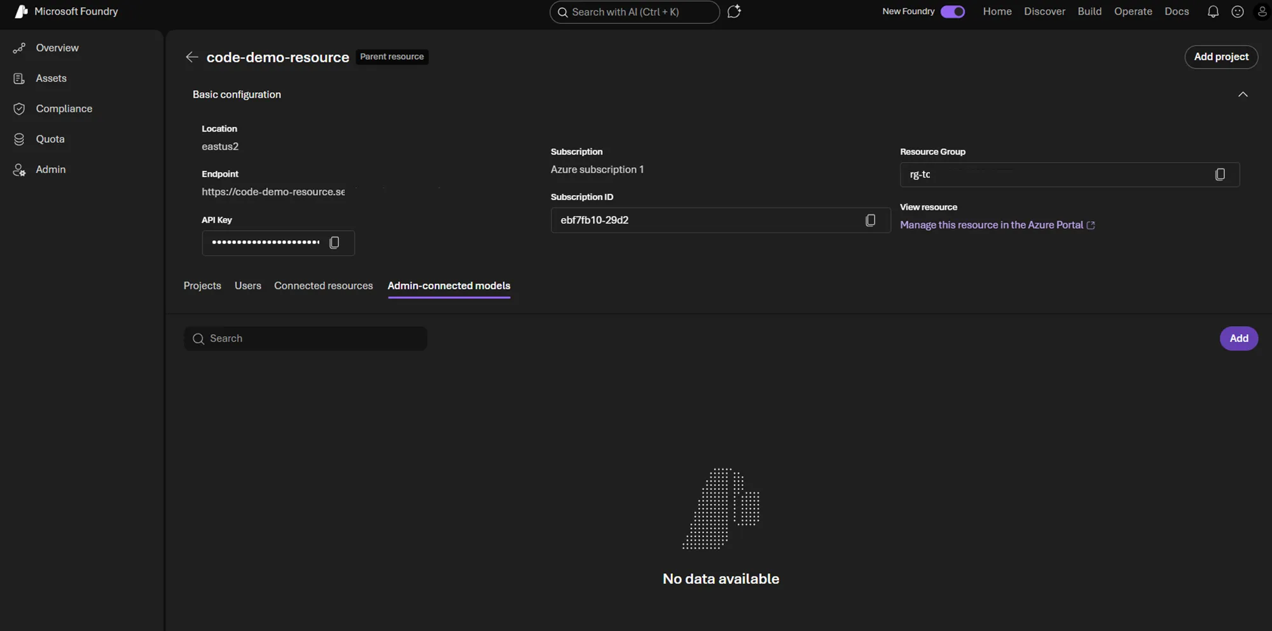Screen dimensions: 1272x631
Task: Click the purple Add button
Action: [x=1238, y=338]
